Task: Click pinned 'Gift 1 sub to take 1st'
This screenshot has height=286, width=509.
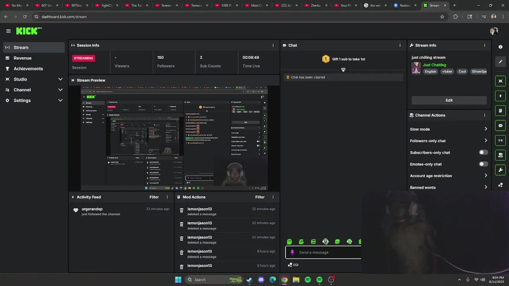Action: coord(344,59)
